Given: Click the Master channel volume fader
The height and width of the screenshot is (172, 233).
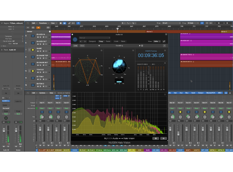Looking at the screenshot, I should 16,130.
